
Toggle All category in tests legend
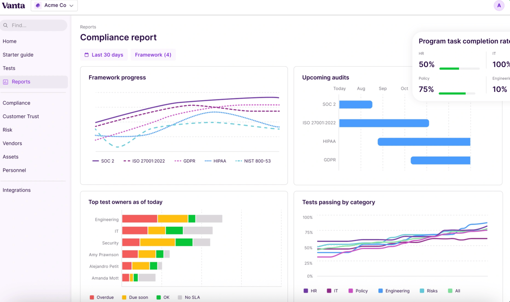point(454,291)
